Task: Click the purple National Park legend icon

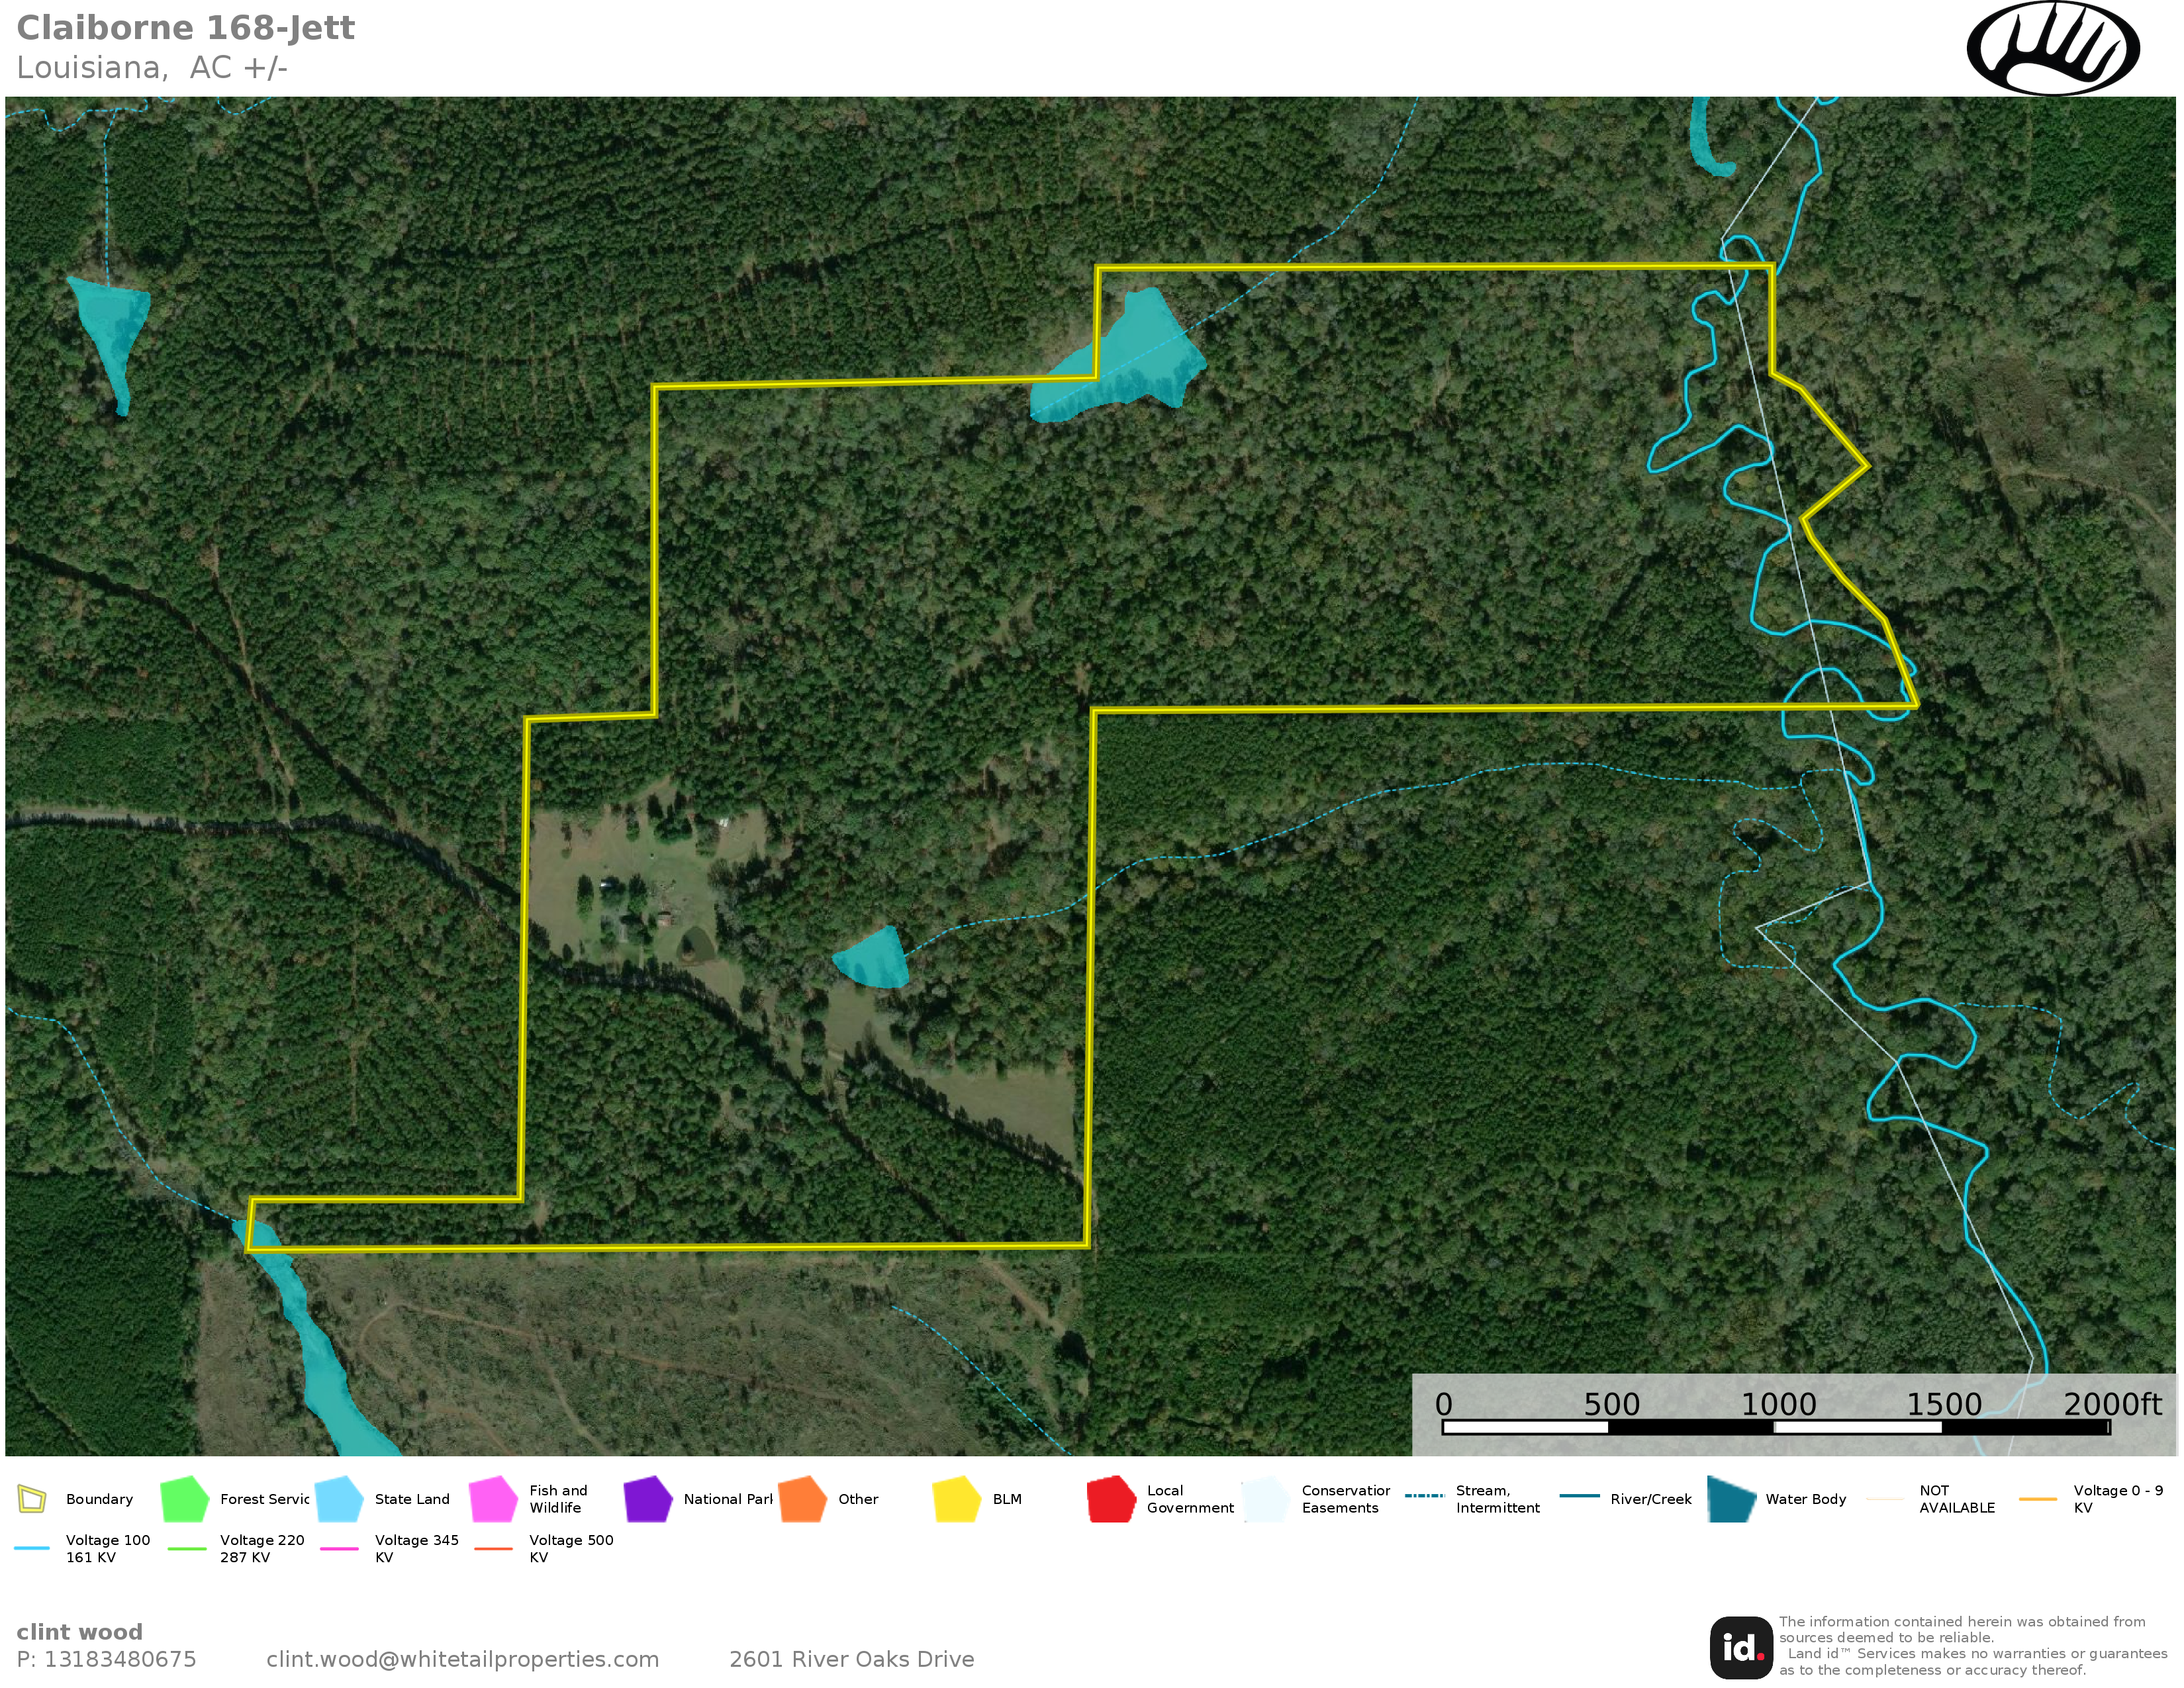Action: click(x=648, y=1499)
